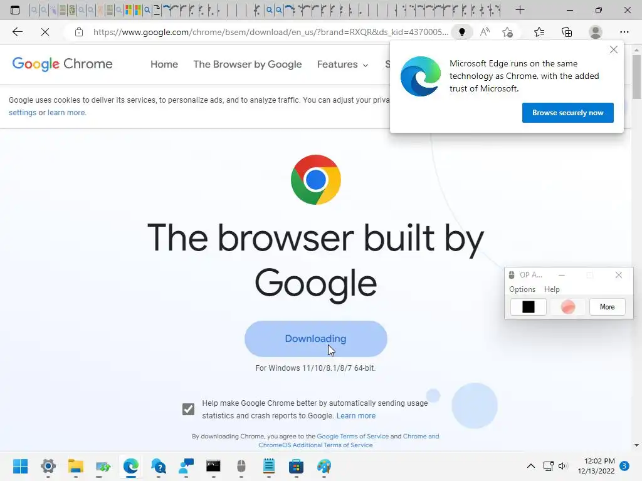Click Browse securely now button
This screenshot has height=481, width=642.
click(567, 113)
